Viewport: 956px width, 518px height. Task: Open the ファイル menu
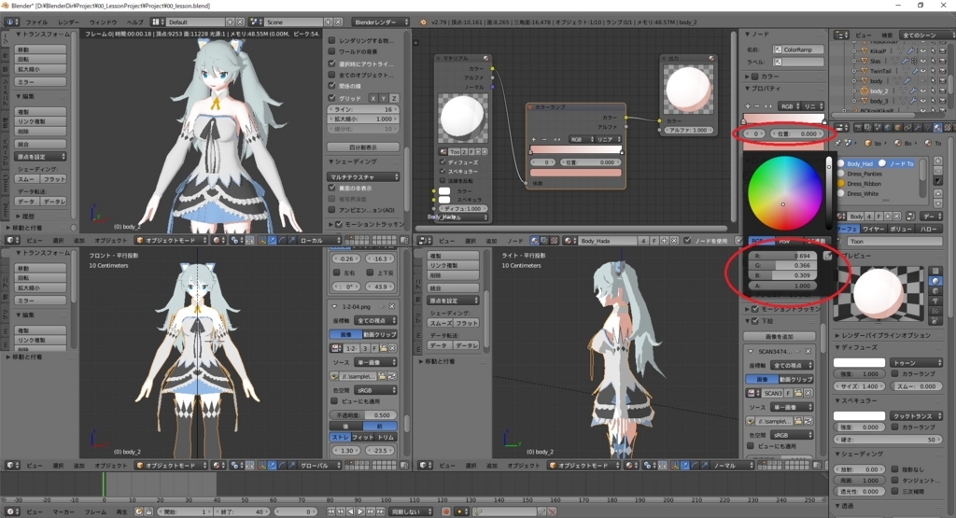coord(36,22)
